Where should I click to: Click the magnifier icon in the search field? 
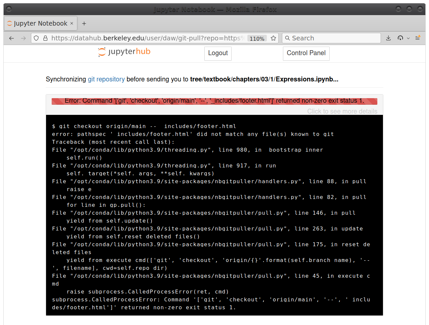(x=288, y=38)
